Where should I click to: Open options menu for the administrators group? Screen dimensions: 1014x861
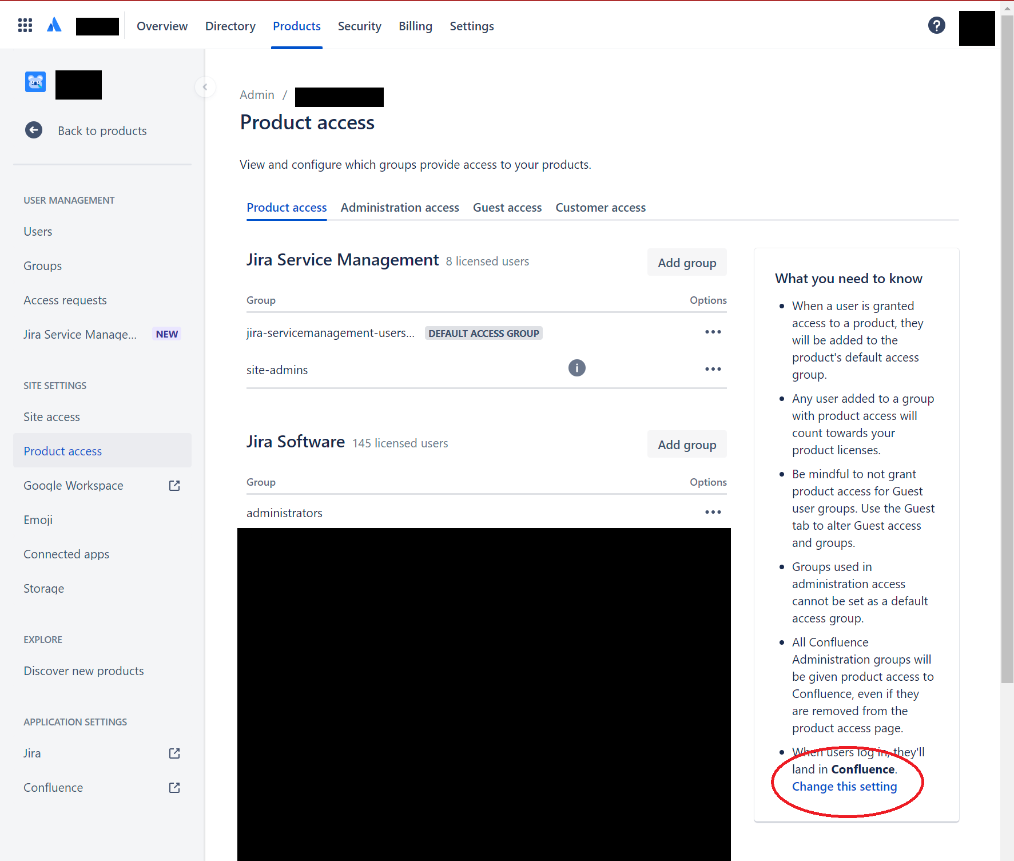tap(713, 512)
